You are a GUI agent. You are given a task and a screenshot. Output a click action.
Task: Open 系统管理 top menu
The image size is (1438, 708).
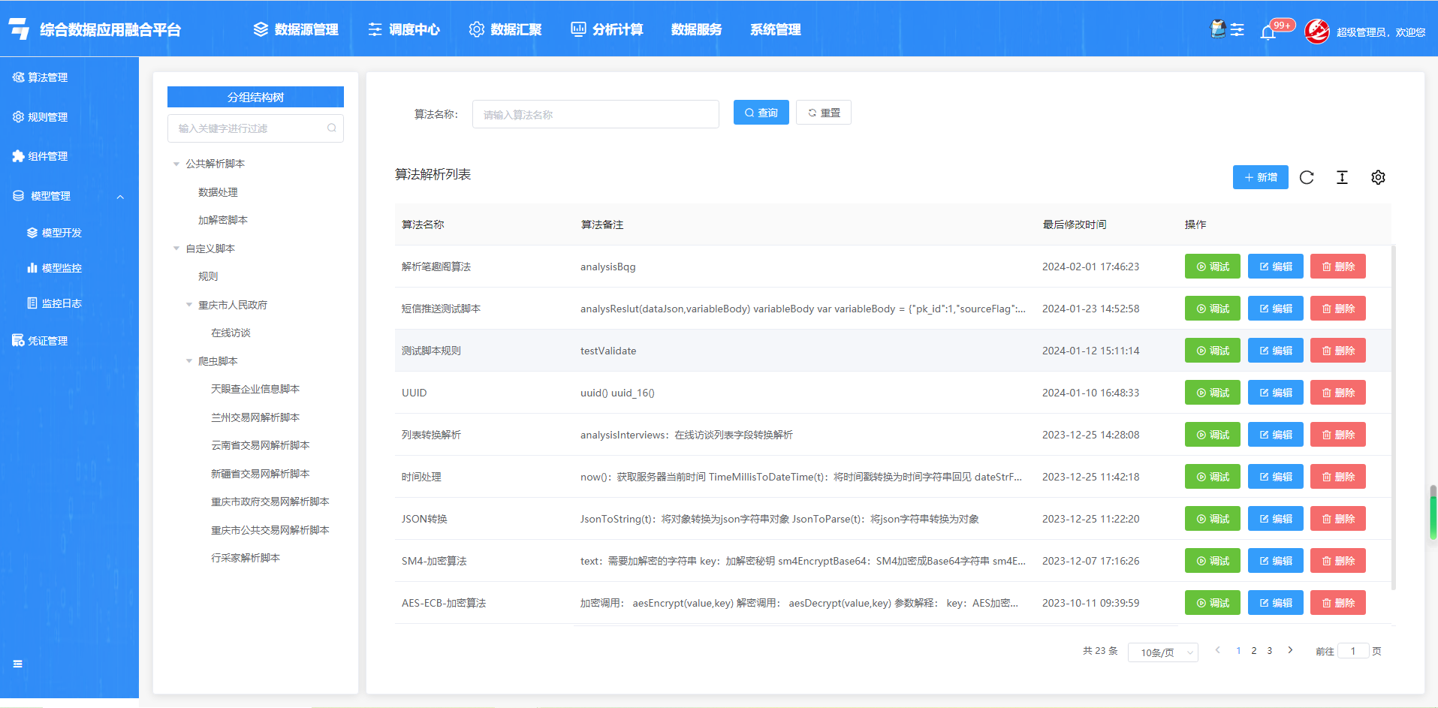pyautogui.click(x=775, y=29)
